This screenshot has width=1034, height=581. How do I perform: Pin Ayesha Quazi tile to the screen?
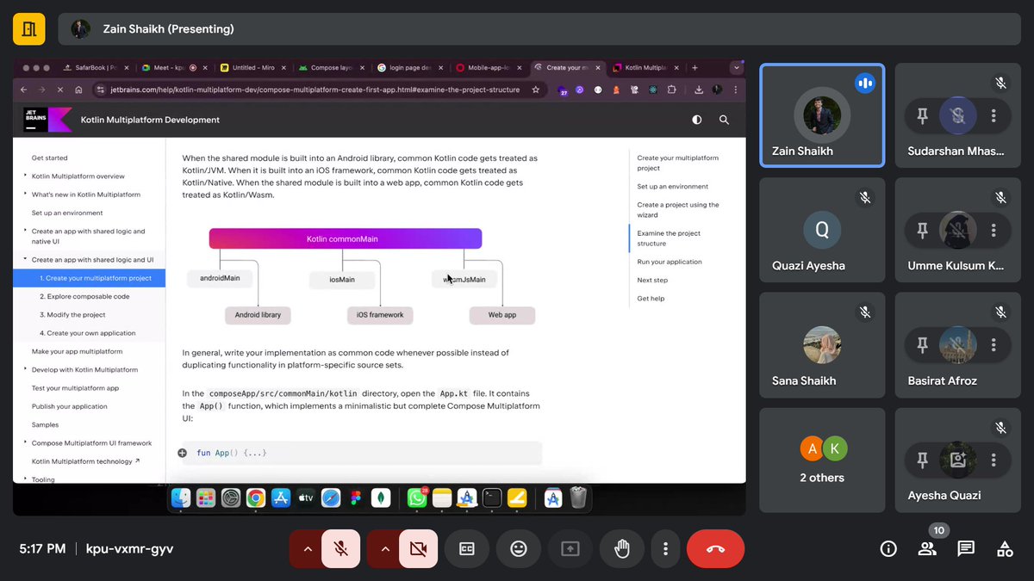(922, 460)
